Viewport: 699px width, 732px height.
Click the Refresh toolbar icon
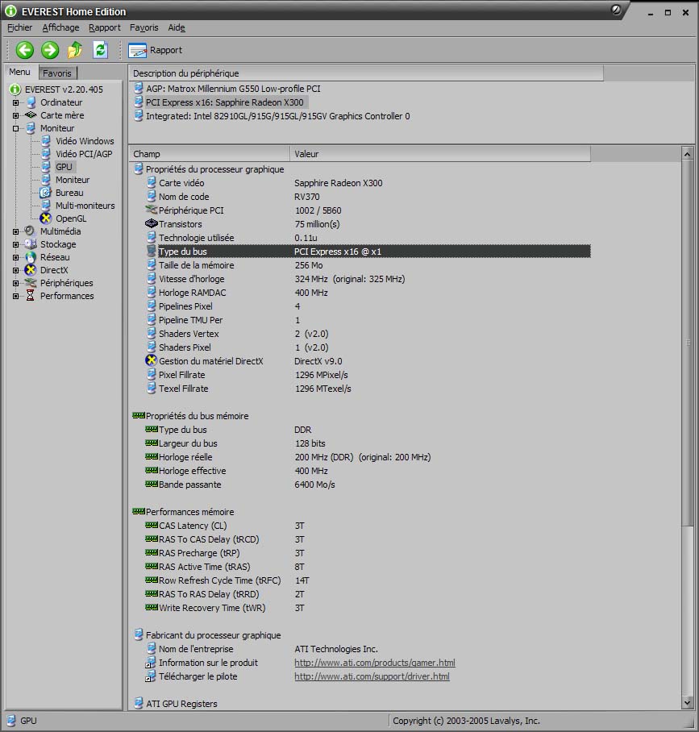coord(100,50)
